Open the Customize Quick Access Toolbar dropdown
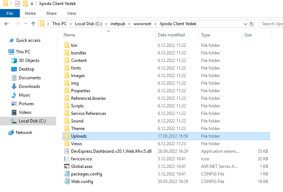This screenshot has width=283, height=192. (x=32, y=4)
